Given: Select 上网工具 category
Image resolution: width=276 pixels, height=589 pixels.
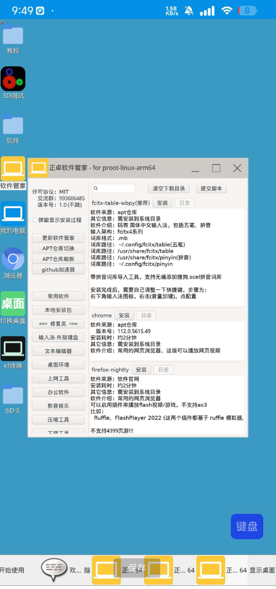Looking at the screenshot, I should coord(58,378).
